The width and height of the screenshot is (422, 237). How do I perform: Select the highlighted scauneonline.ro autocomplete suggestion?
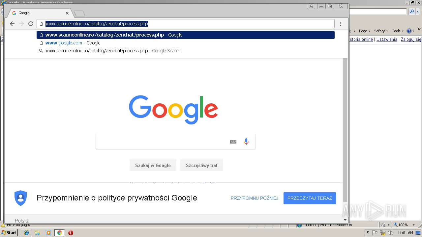[x=186, y=35]
